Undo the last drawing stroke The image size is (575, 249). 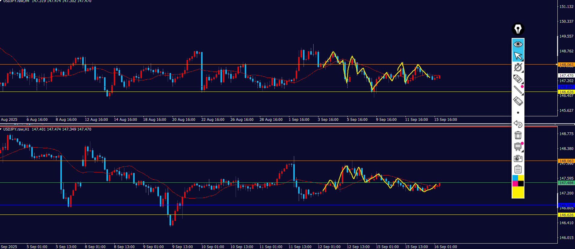(x=518, y=124)
